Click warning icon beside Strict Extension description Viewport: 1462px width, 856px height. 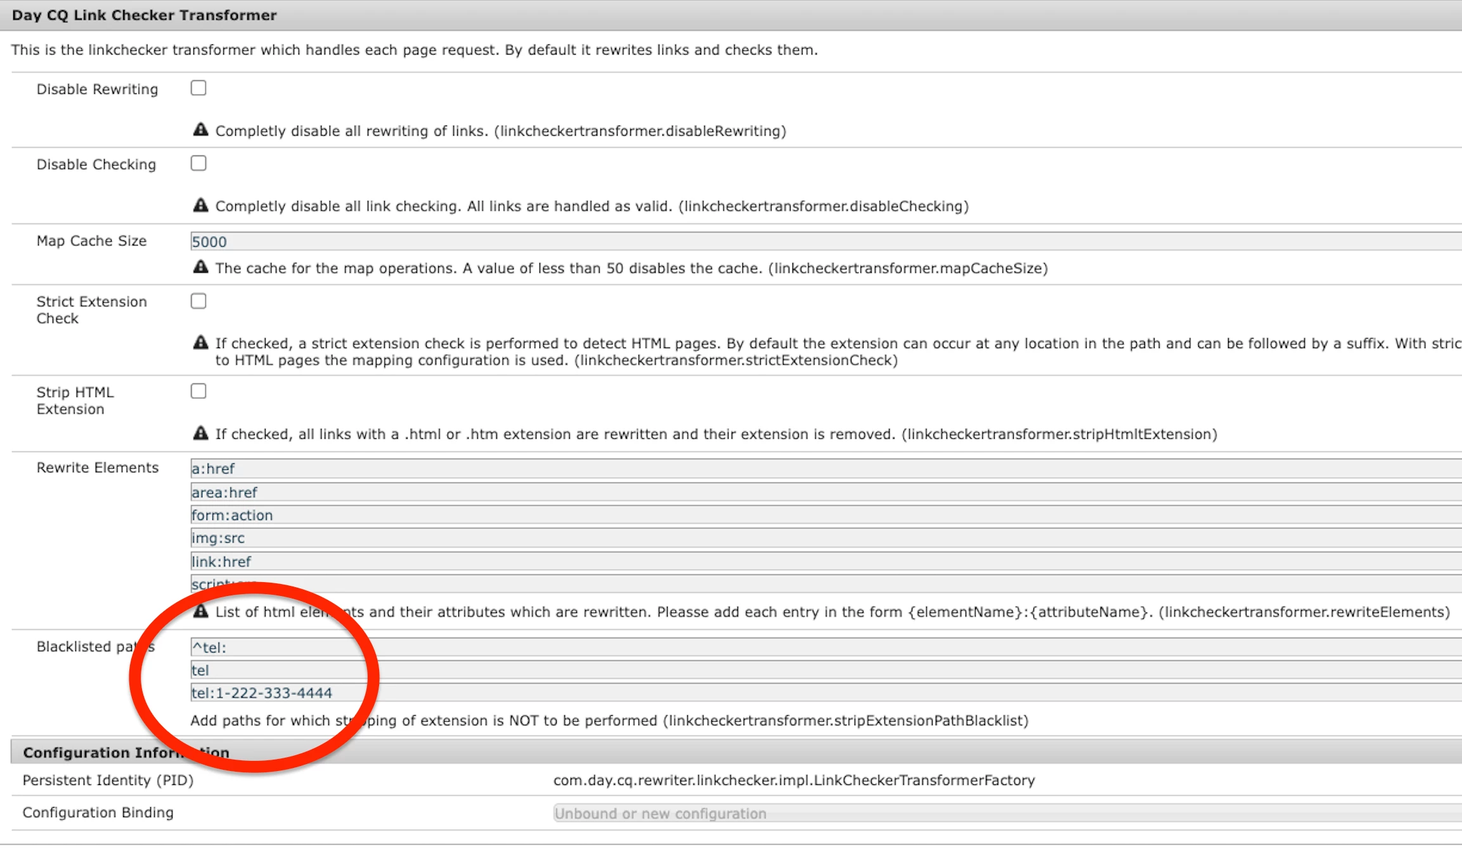tap(200, 343)
